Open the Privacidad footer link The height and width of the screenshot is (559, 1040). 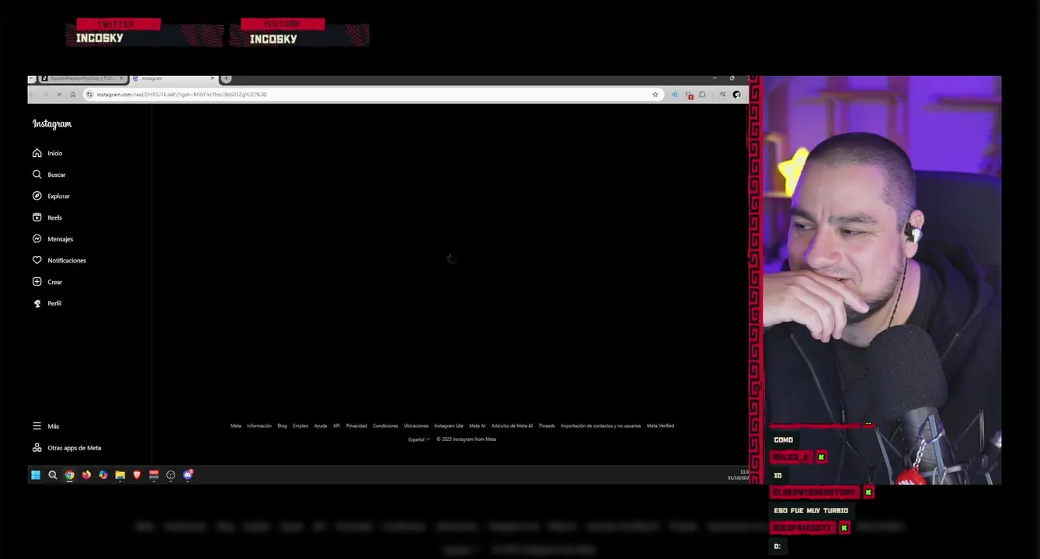coord(357,426)
